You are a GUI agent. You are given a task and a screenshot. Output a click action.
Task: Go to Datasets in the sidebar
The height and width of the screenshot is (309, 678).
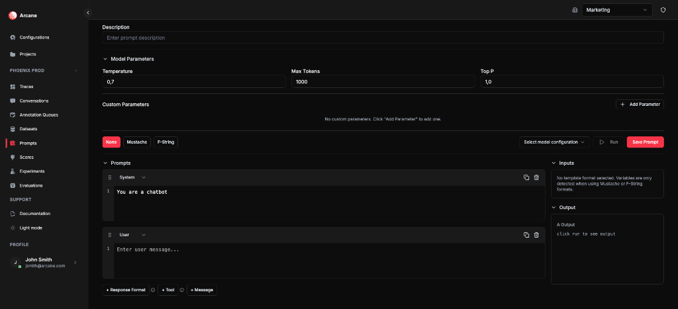[x=28, y=129]
